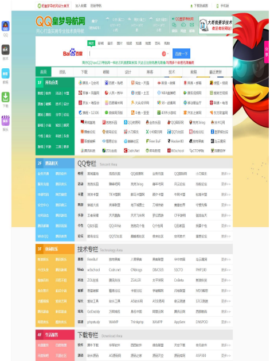Screen dimensions: 270x361
Task: Click the 百度一下 search button
Action: click(x=181, y=54)
